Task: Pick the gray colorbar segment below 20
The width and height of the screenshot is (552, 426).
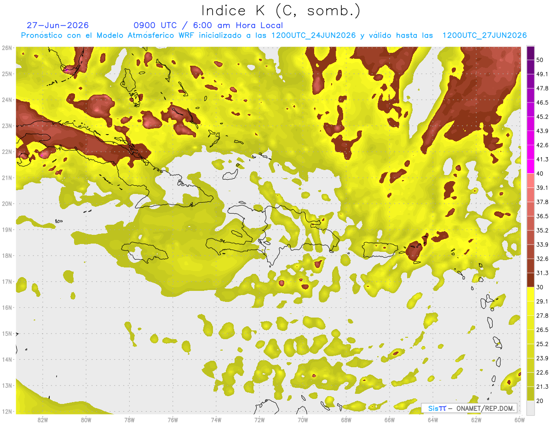Action: click(530, 408)
